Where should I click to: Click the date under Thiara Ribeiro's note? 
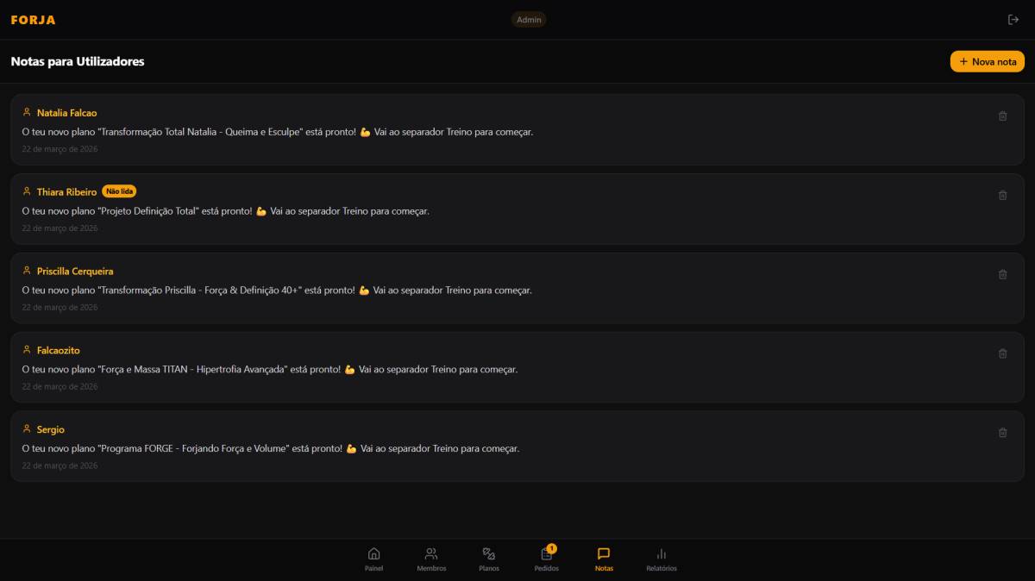tap(60, 228)
